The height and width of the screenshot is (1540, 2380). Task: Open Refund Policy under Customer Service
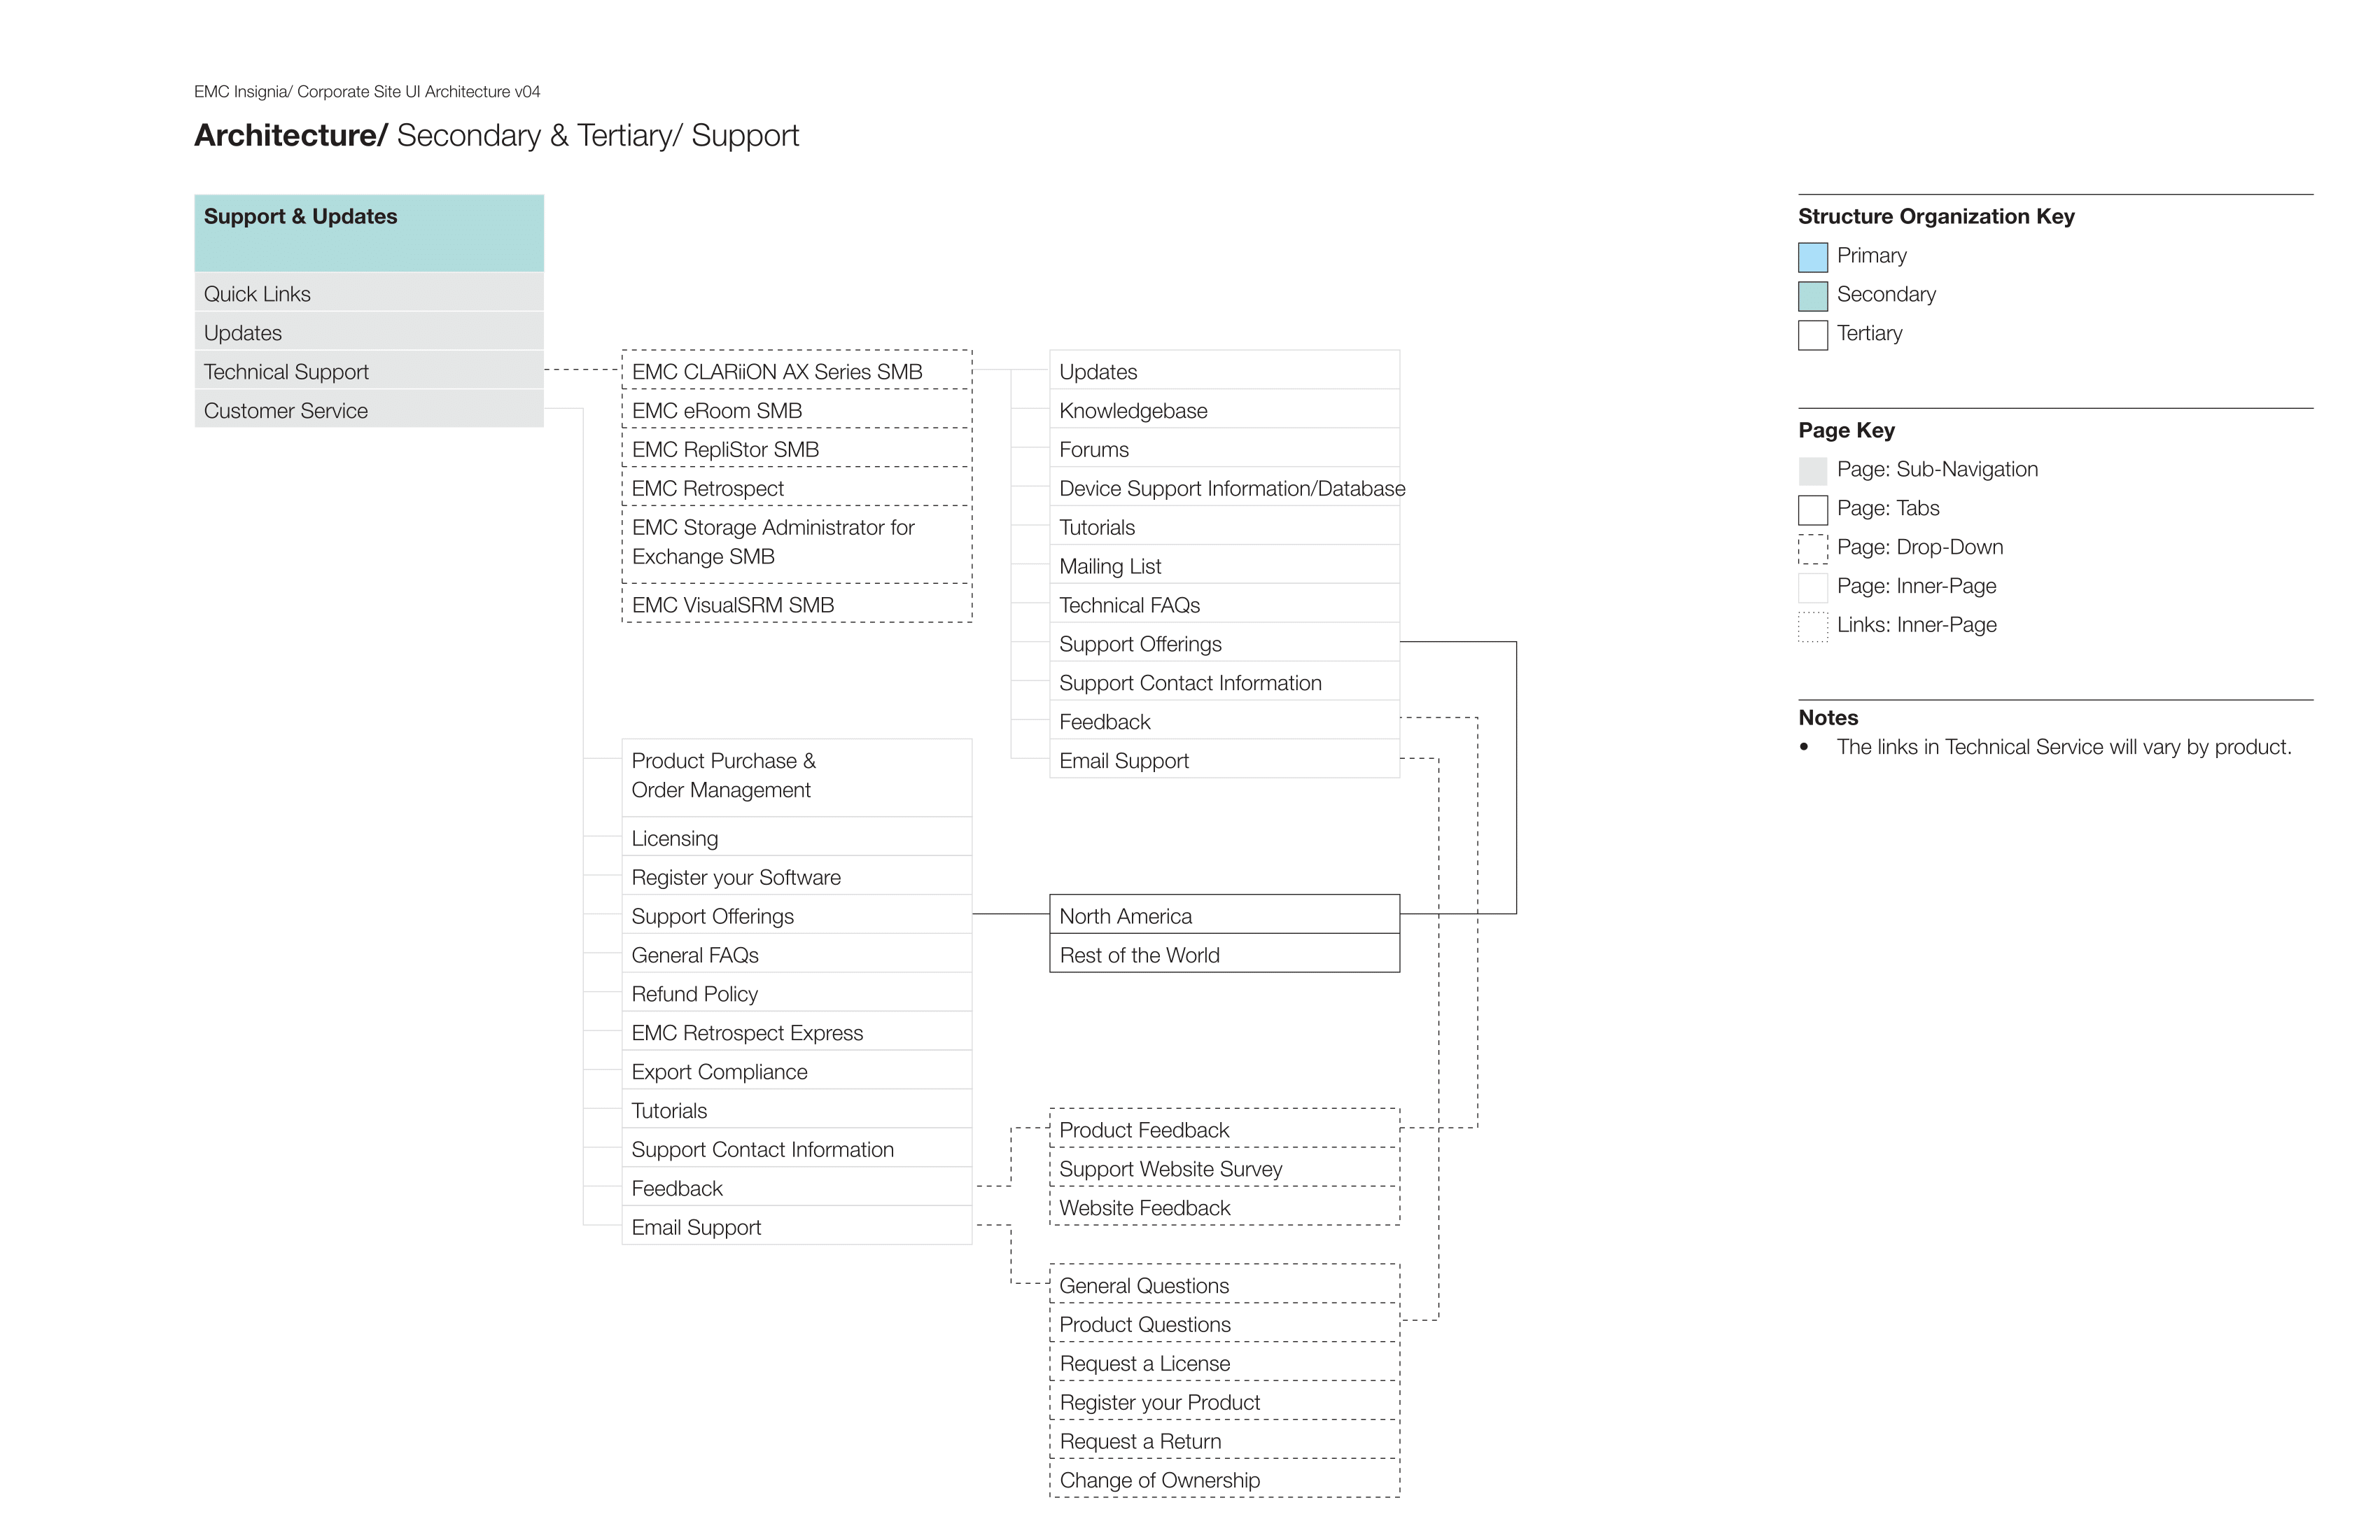pyautogui.click(x=797, y=993)
